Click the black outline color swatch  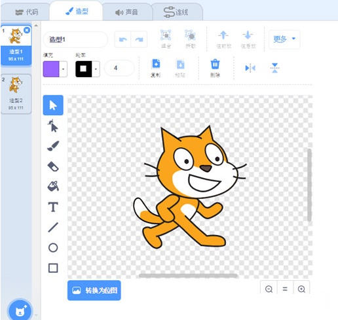83,69
